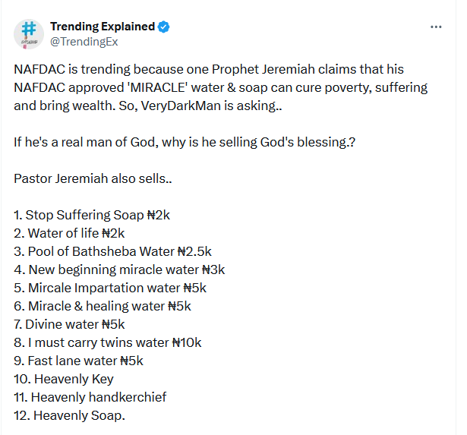Click the Heavenly handkerchief list item
The width and height of the screenshot is (467, 435).
(x=90, y=397)
